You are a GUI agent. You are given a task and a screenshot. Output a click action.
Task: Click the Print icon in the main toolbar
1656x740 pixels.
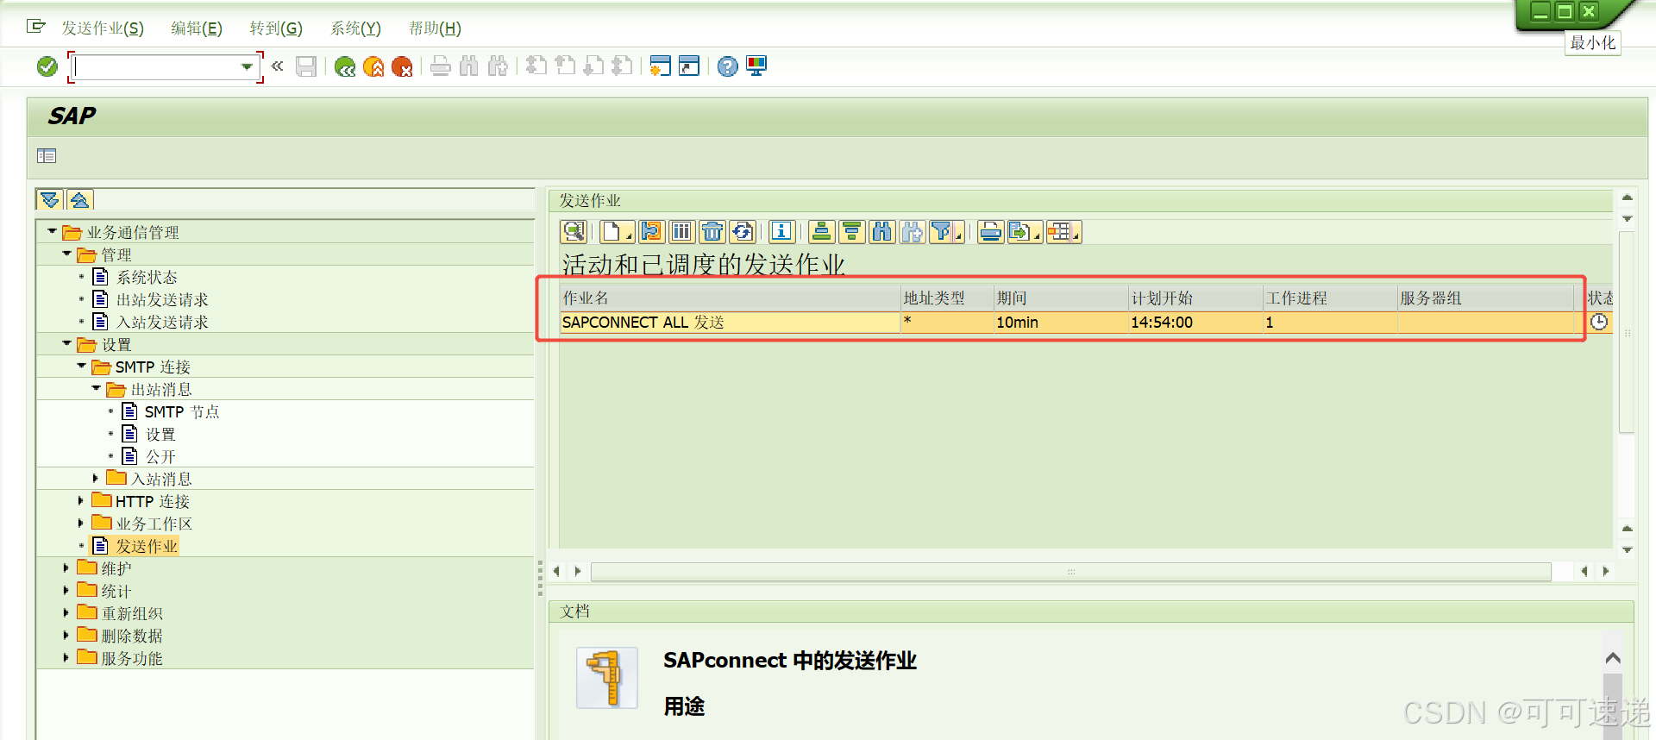tap(441, 66)
